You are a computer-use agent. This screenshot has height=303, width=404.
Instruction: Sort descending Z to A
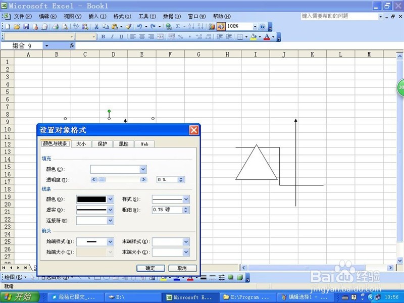coord(200,27)
